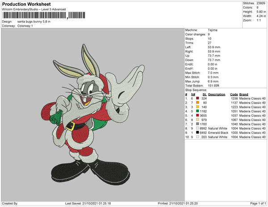Click the white swatch for stop 10
Image resolution: width=268 pixels, height=207 pixels.
click(x=197, y=137)
